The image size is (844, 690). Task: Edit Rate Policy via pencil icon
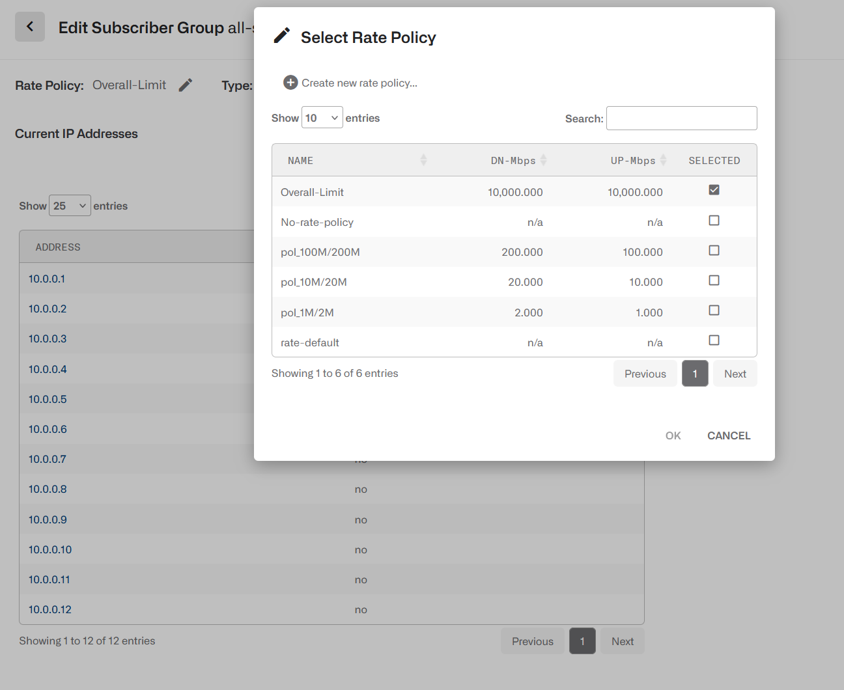pyautogui.click(x=186, y=85)
